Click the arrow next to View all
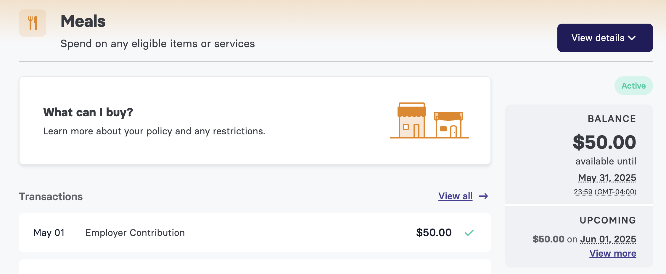 pos(484,196)
